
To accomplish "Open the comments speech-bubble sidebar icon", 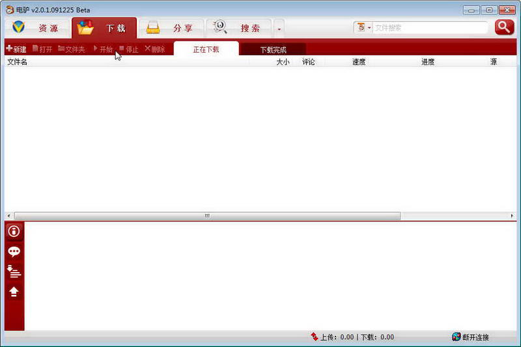I will coord(14,252).
